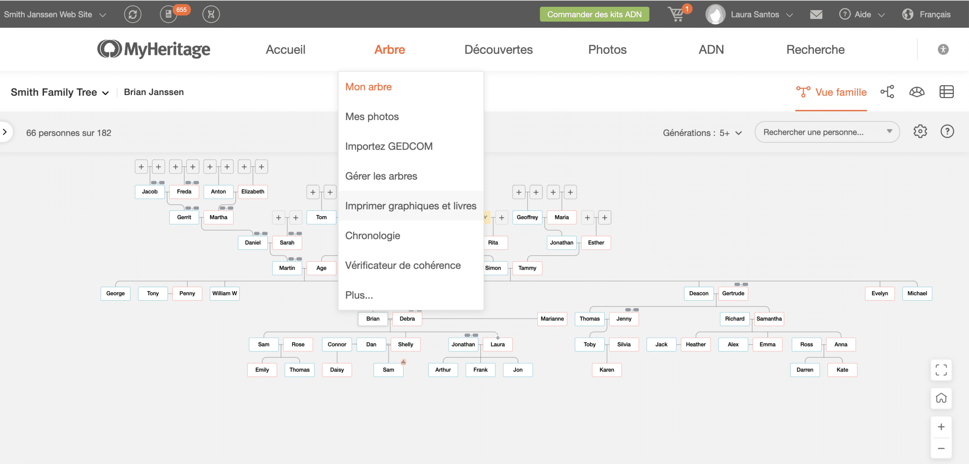Open the DNA matches icon in top bar
969x464 pixels.
pos(211,14)
